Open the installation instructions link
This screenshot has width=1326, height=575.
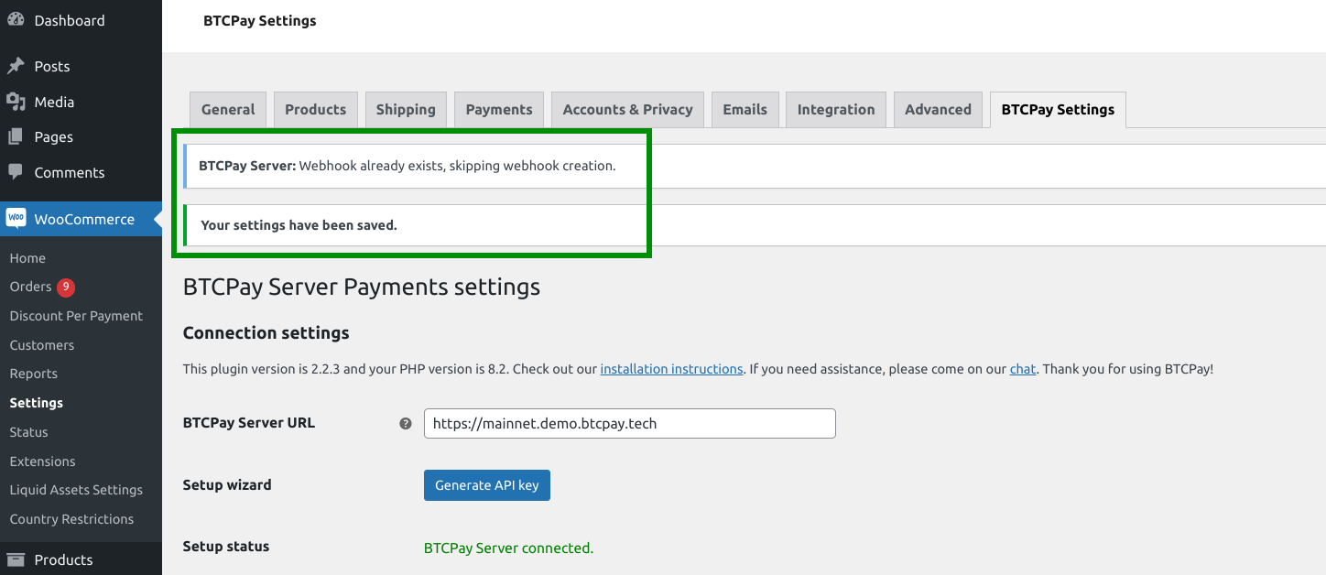670,369
